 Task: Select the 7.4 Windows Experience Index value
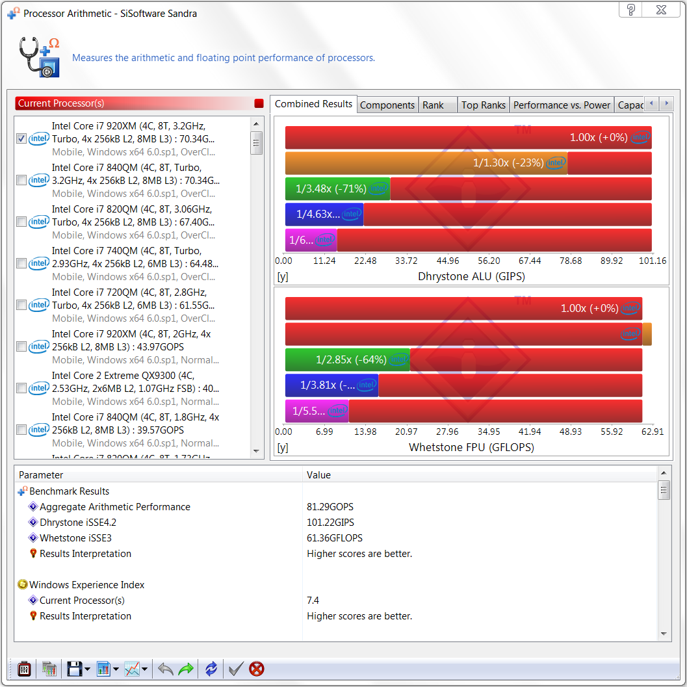tap(313, 601)
